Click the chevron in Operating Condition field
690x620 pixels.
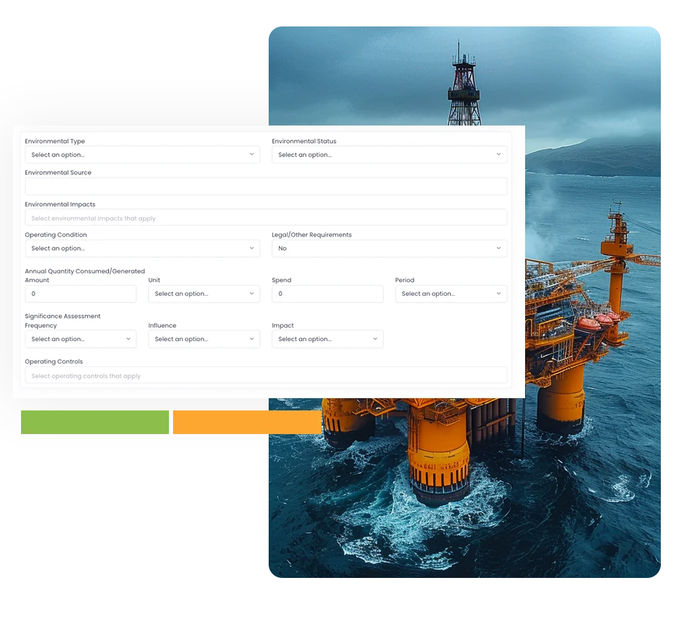[252, 248]
